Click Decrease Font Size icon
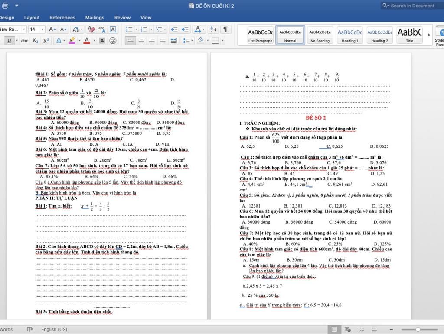Viewport: 444px width, 334px height. click(x=63, y=29)
